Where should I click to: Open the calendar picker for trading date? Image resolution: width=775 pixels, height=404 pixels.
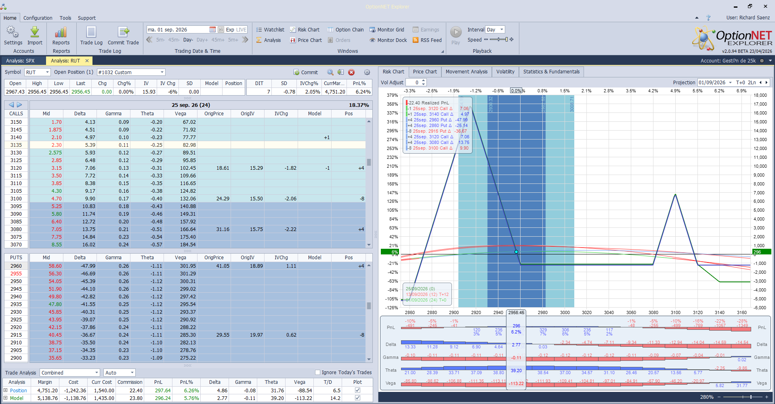[x=212, y=29]
